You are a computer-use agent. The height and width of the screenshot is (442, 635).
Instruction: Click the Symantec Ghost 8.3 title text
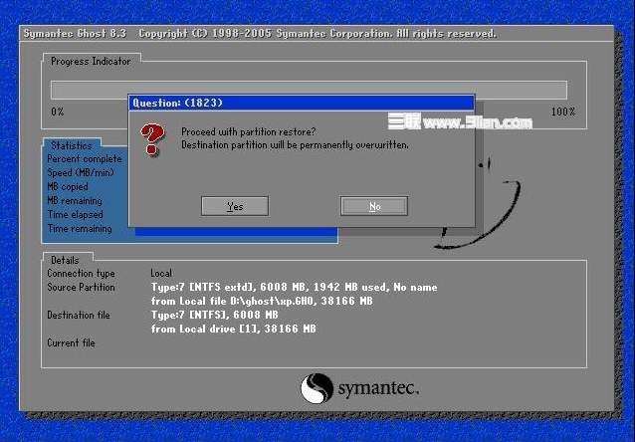pos(75,34)
